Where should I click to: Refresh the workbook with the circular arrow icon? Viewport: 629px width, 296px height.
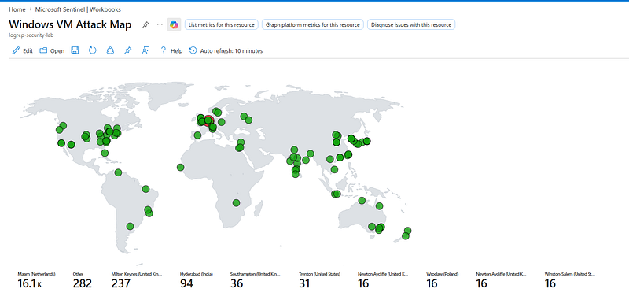point(93,50)
